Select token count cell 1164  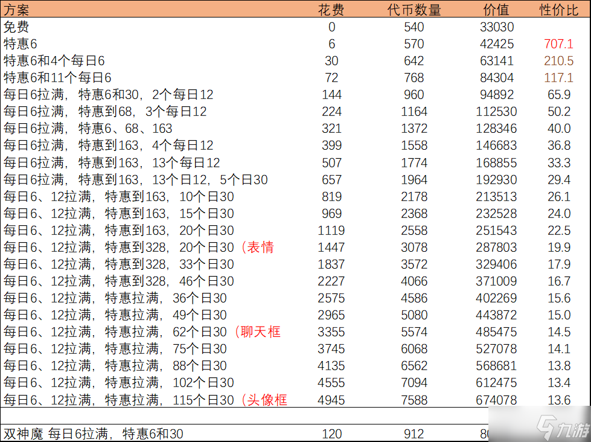click(x=414, y=111)
